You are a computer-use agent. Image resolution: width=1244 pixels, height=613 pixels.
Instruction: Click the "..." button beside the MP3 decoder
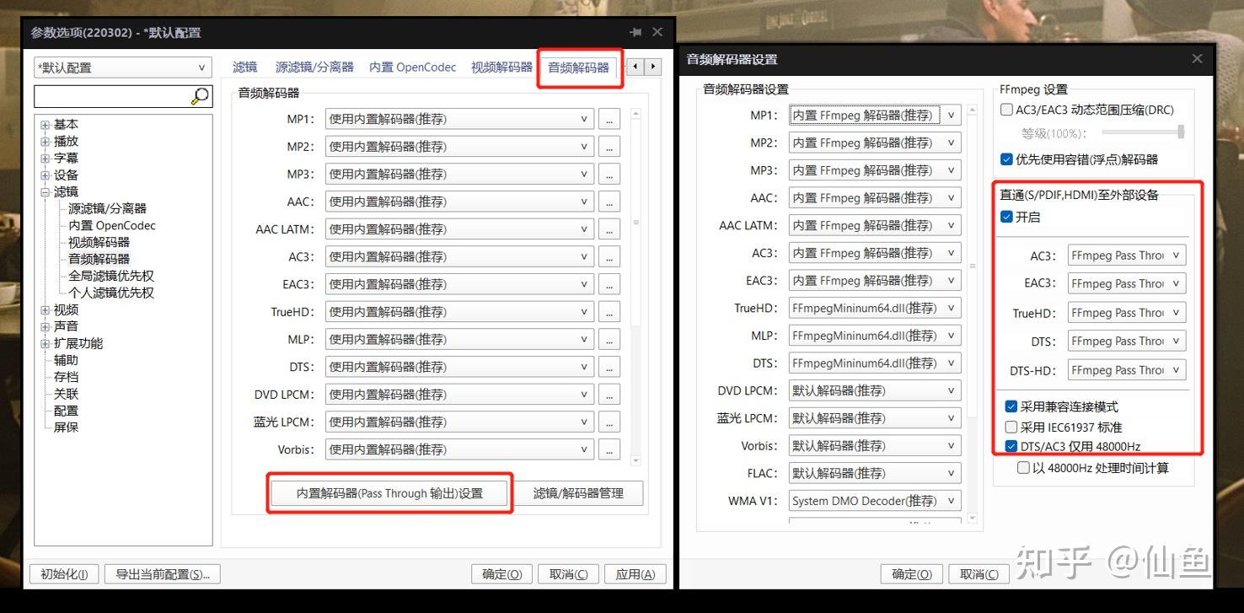pyautogui.click(x=609, y=174)
